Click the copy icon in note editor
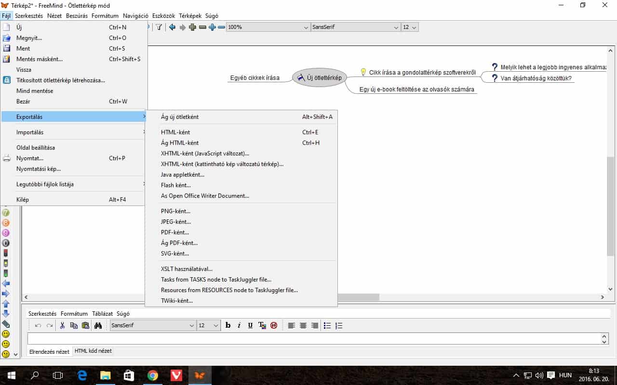 pos(74,325)
